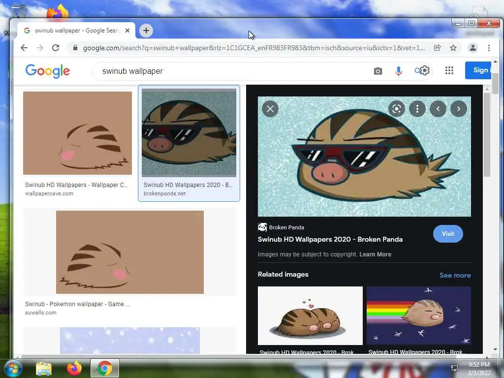The width and height of the screenshot is (504, 378).
Task: Open related image of two cuddling Swinubs
Action: point(310,315)
